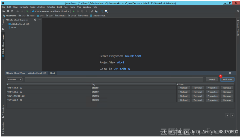Open the VCS menu

(x=79, y=7)
